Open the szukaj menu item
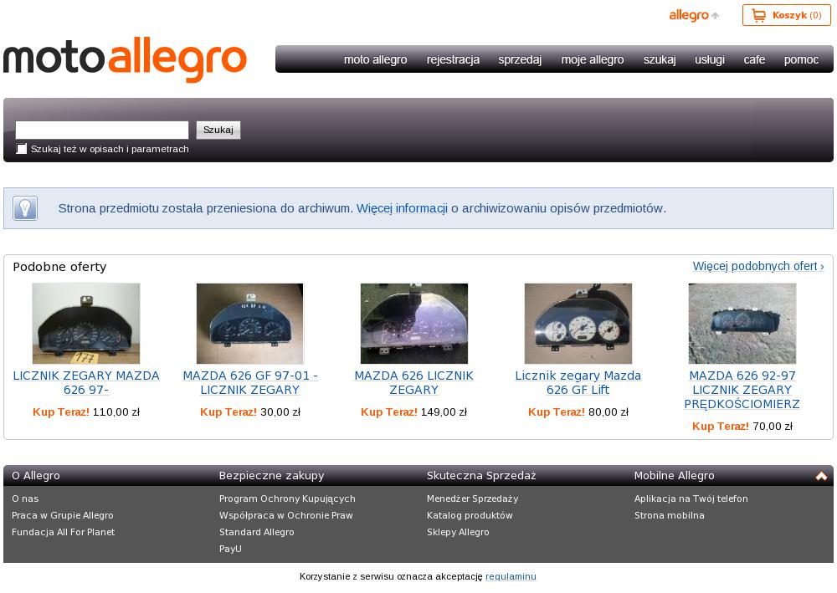Screen dimensions: 837x593 [x=660, y=59]
